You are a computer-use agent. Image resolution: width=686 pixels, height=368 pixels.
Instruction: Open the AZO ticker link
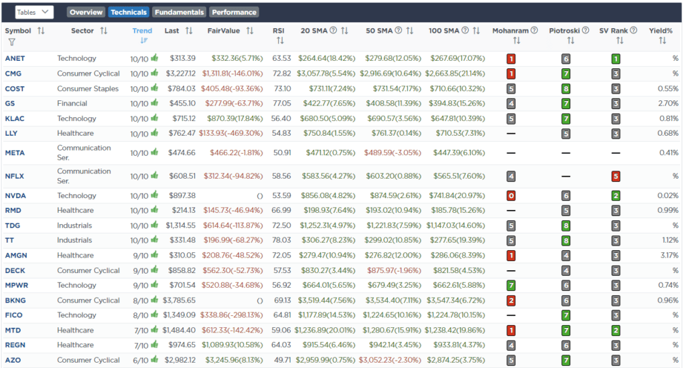(13, 360)
